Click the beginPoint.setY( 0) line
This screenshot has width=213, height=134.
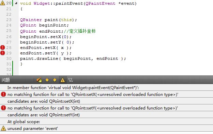(x=47, y=42)
